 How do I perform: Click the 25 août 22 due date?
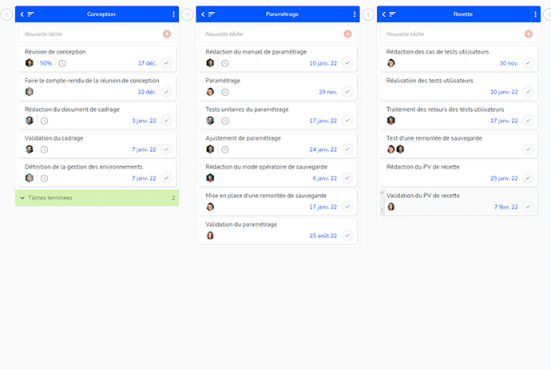click(x=323, y=236)
